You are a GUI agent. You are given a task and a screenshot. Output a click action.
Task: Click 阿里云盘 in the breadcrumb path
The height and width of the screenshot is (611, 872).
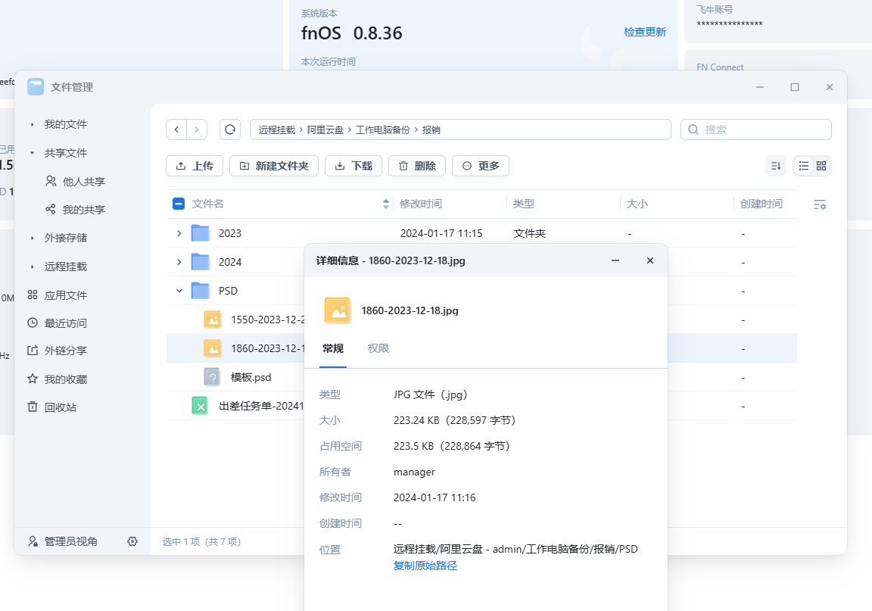pos(325,129)
